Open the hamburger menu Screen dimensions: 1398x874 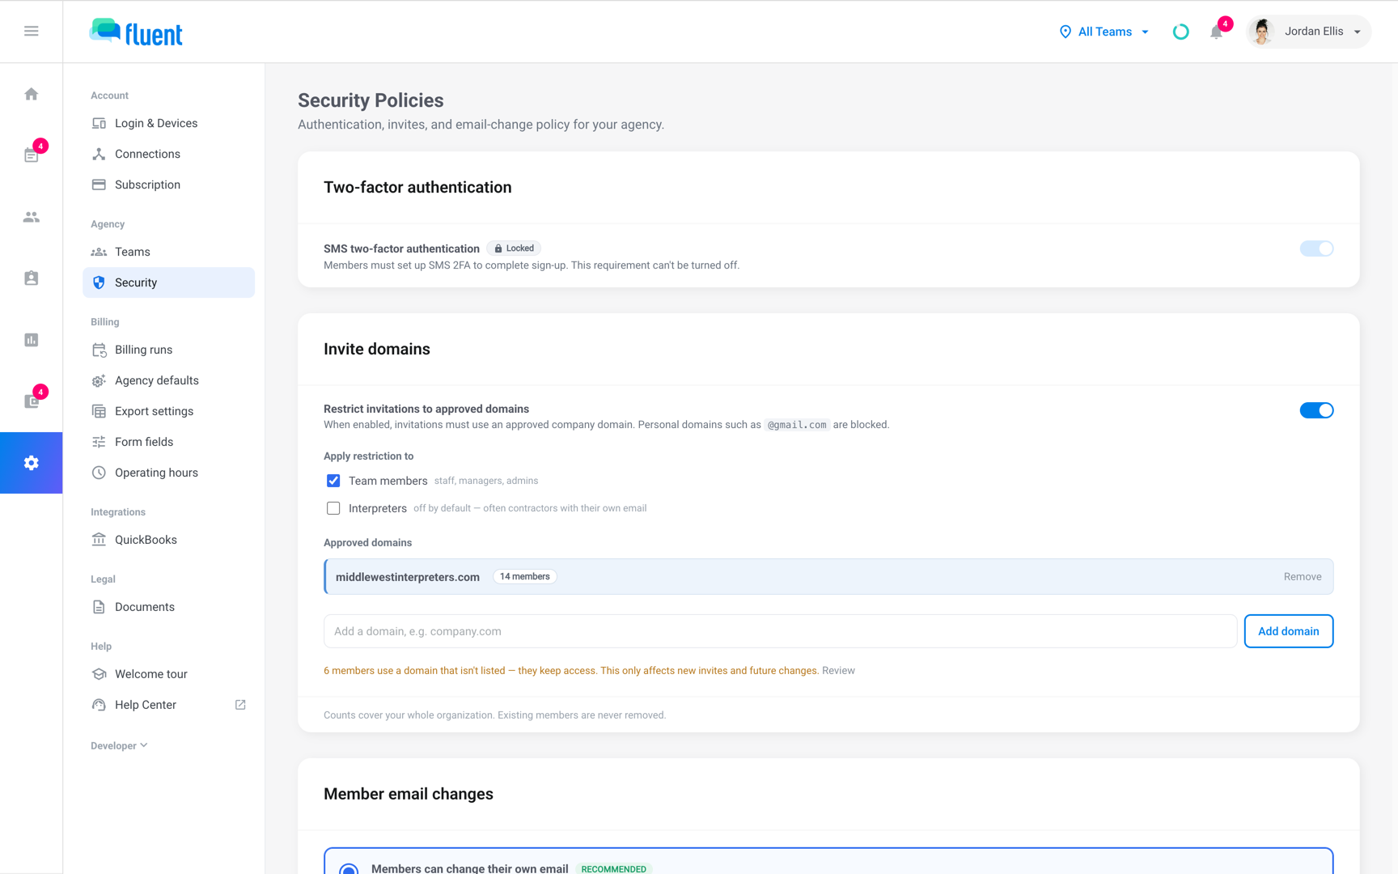31,31
